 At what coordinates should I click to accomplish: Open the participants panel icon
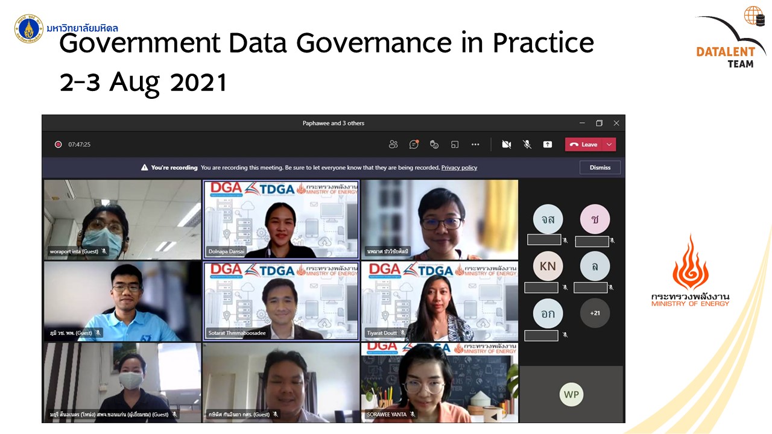[x=393, y=145]
